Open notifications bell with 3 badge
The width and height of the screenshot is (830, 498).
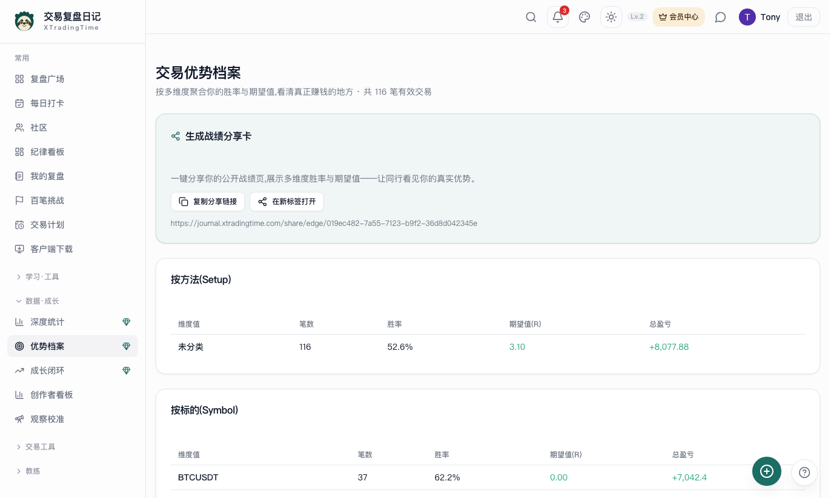(558, 17)
